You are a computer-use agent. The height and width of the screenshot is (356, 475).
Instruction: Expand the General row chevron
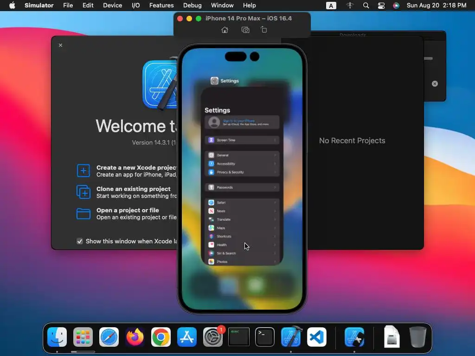coord(275,155)
